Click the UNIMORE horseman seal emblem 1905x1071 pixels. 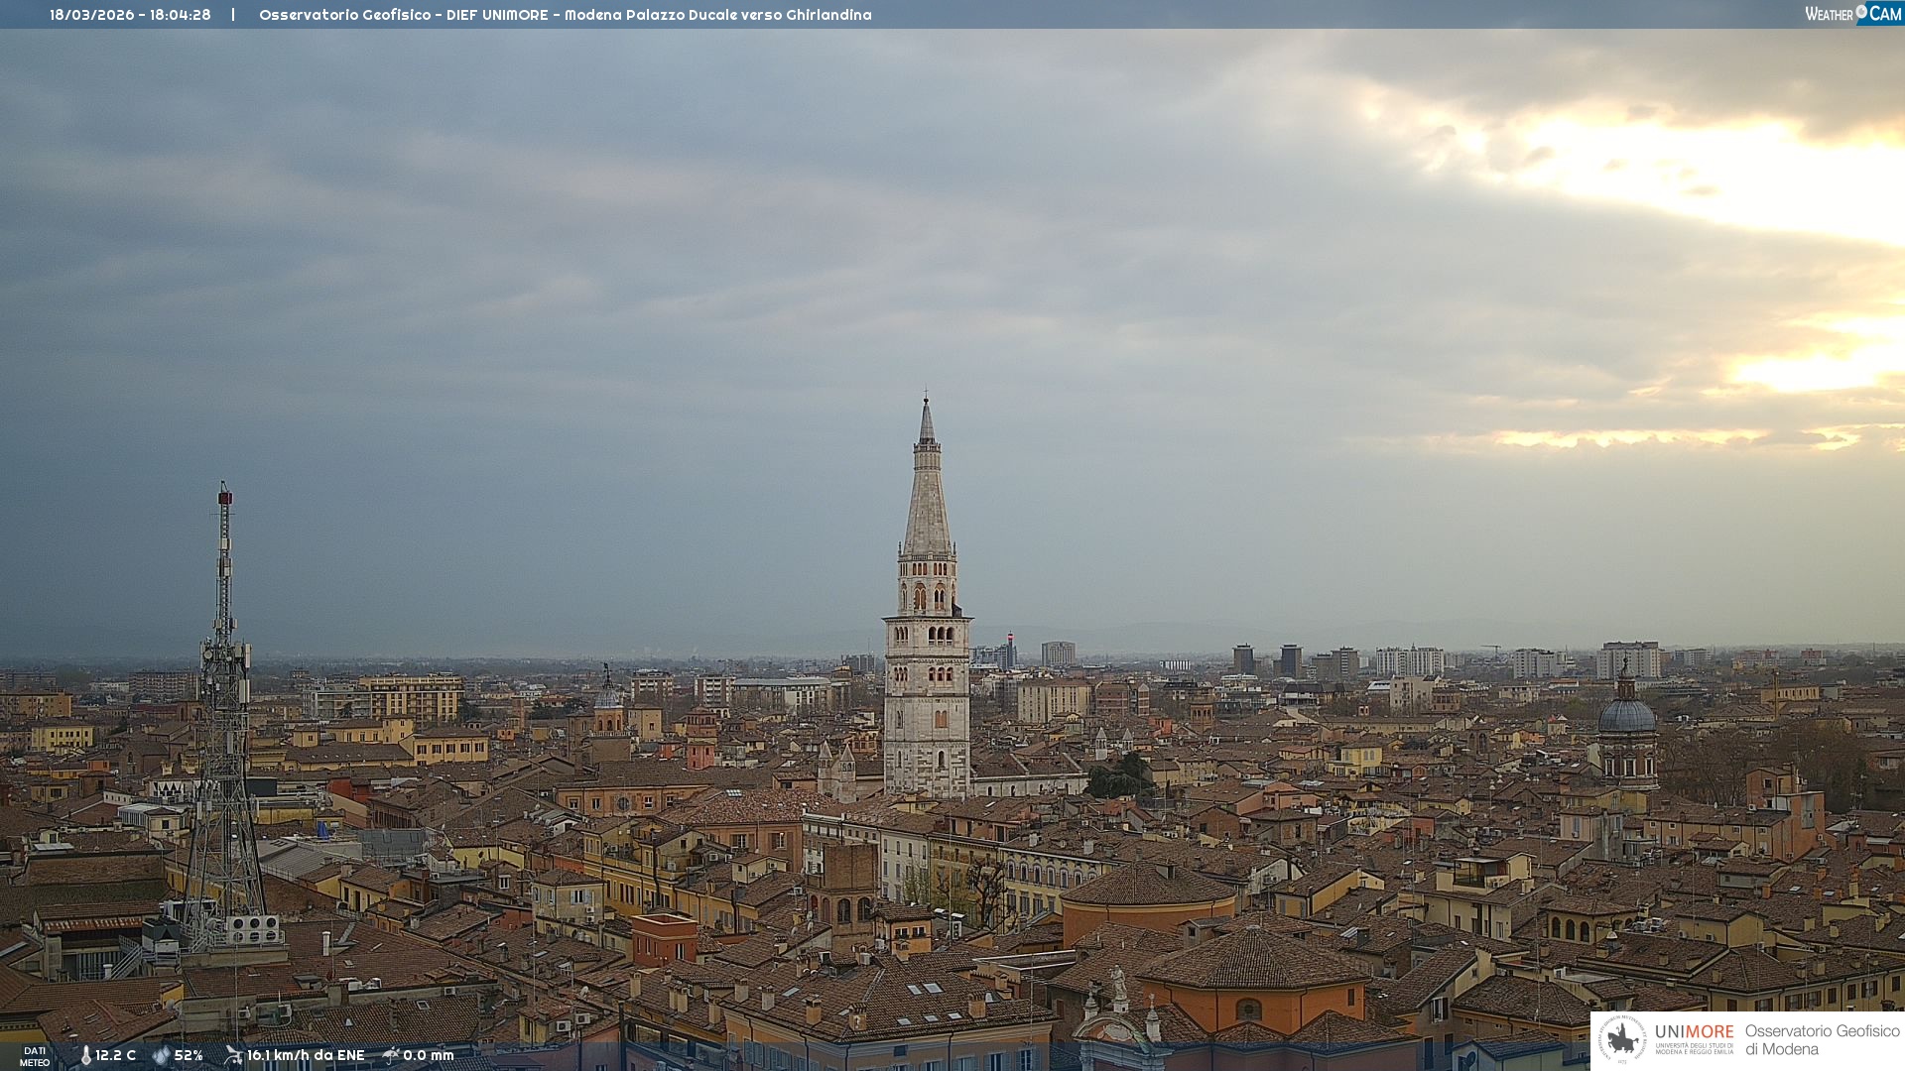(1622, 1039)
